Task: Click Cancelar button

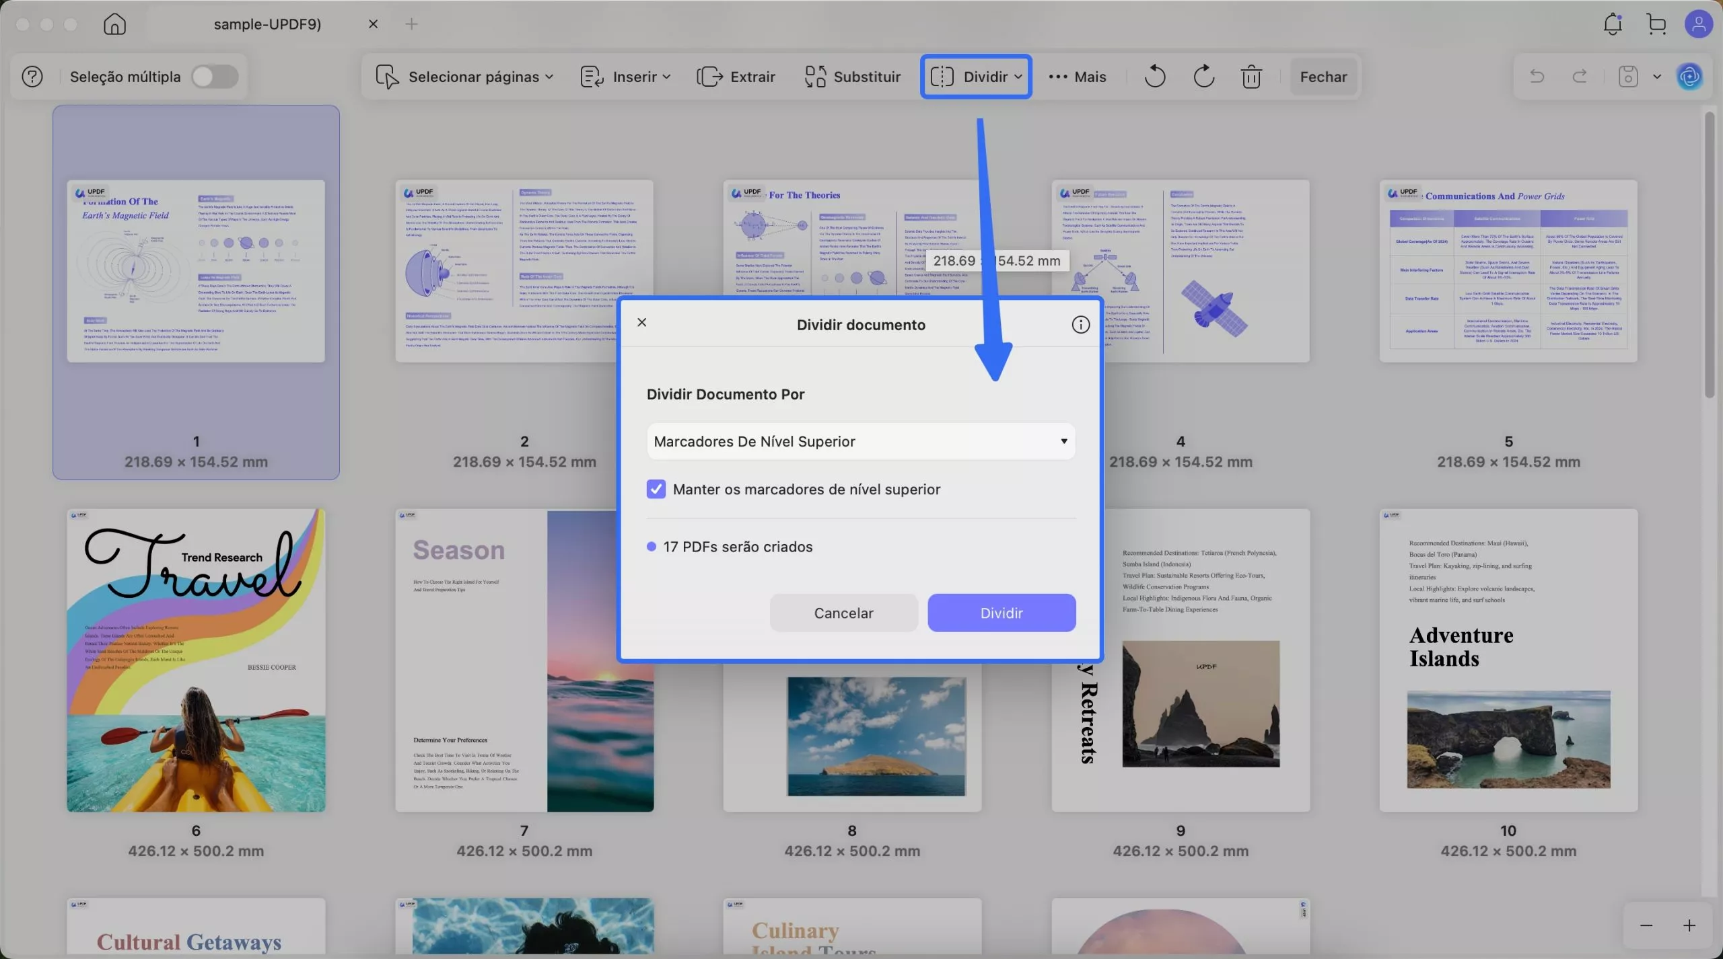Action: point(843,613)
